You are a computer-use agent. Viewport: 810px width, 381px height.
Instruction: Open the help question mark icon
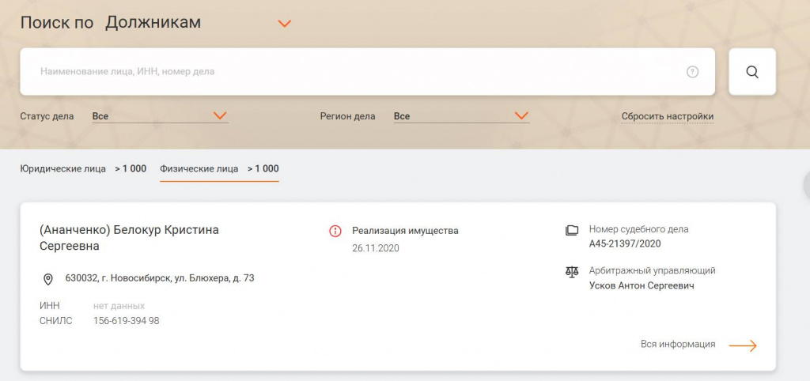(692, 72)
